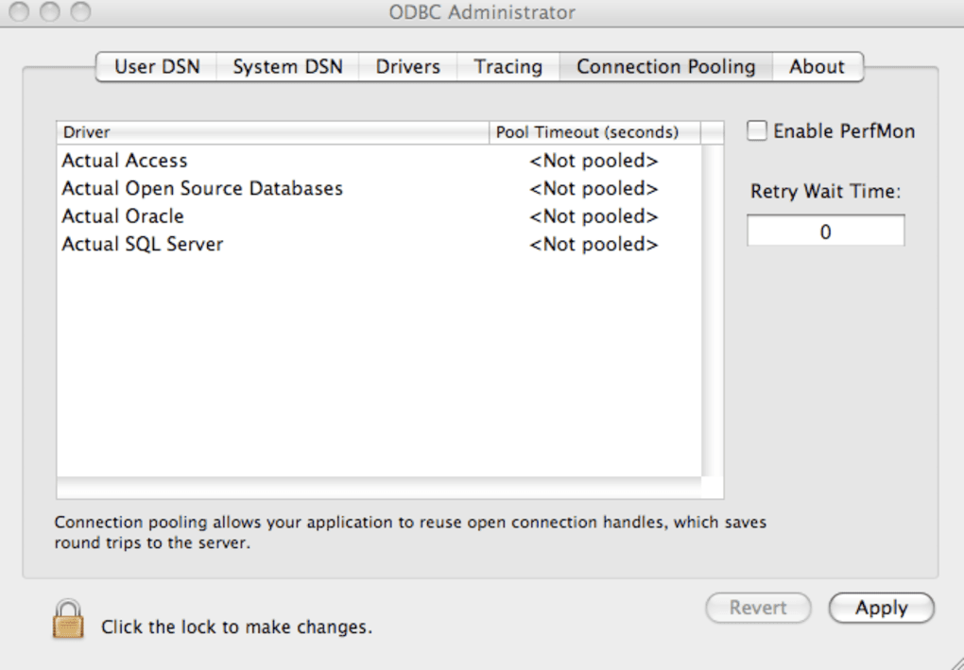This screenshot has width=964, height=670.
Task: Click the Revert button
Action: [x=758, y=609]
